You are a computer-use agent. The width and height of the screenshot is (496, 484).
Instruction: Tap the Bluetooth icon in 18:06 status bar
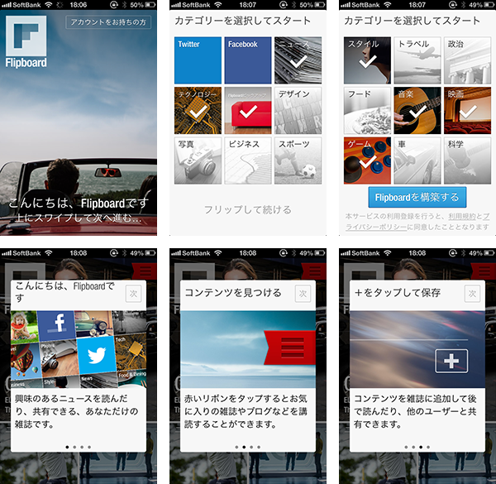click(x=125, y=5)
